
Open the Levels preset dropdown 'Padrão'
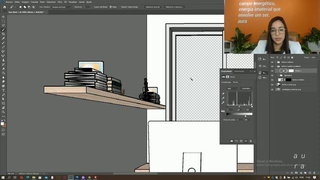[x=236, y=82]
